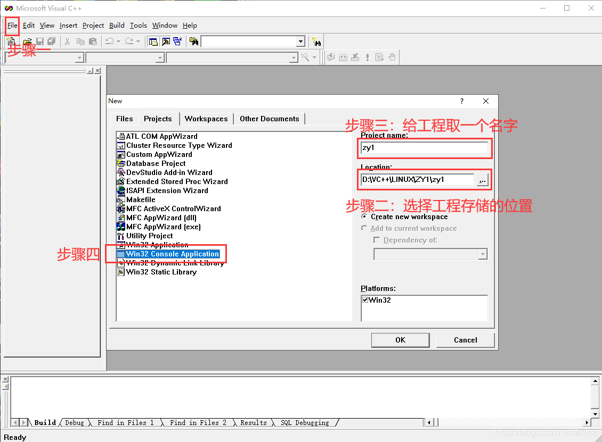Click the OK button
The width and height of the screenshot is (602, 442).
[400, 340]
